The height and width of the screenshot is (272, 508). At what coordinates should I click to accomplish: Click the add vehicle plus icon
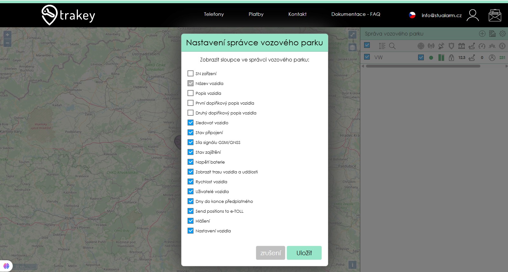point(482,34)
